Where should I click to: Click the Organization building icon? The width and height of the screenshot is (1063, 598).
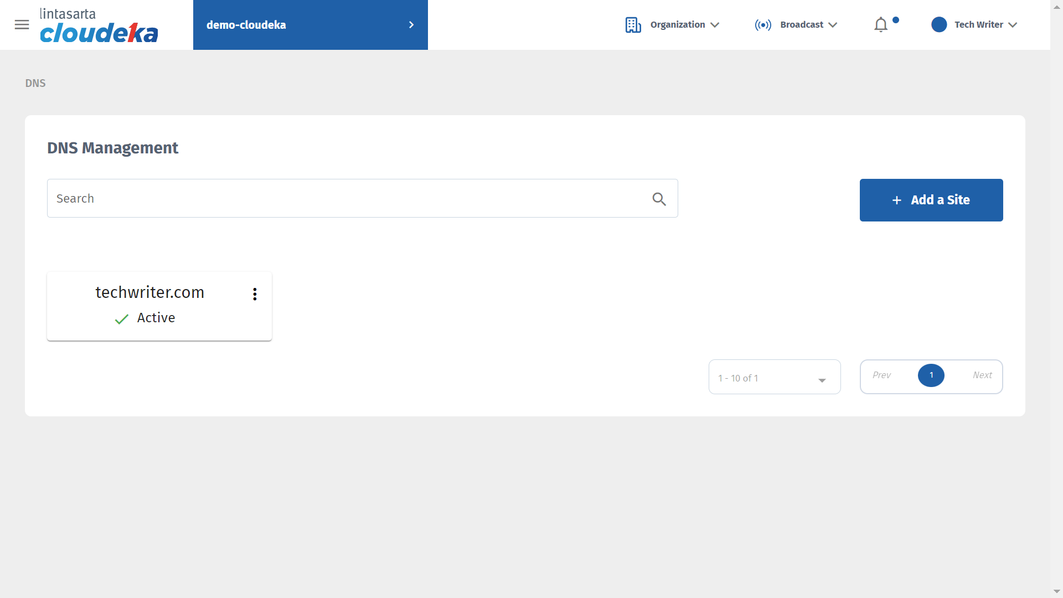(x=633, y=25)
